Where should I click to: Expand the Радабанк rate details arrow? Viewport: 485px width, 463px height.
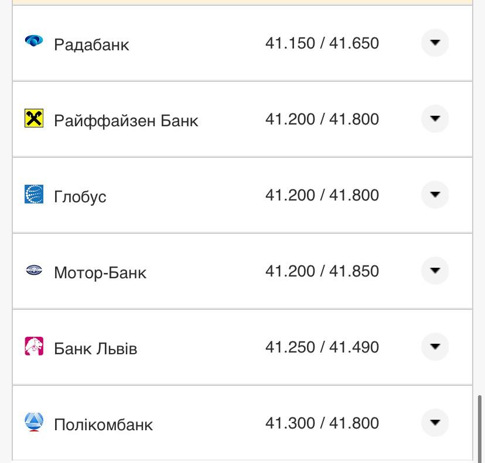click(x=435, y=43)
